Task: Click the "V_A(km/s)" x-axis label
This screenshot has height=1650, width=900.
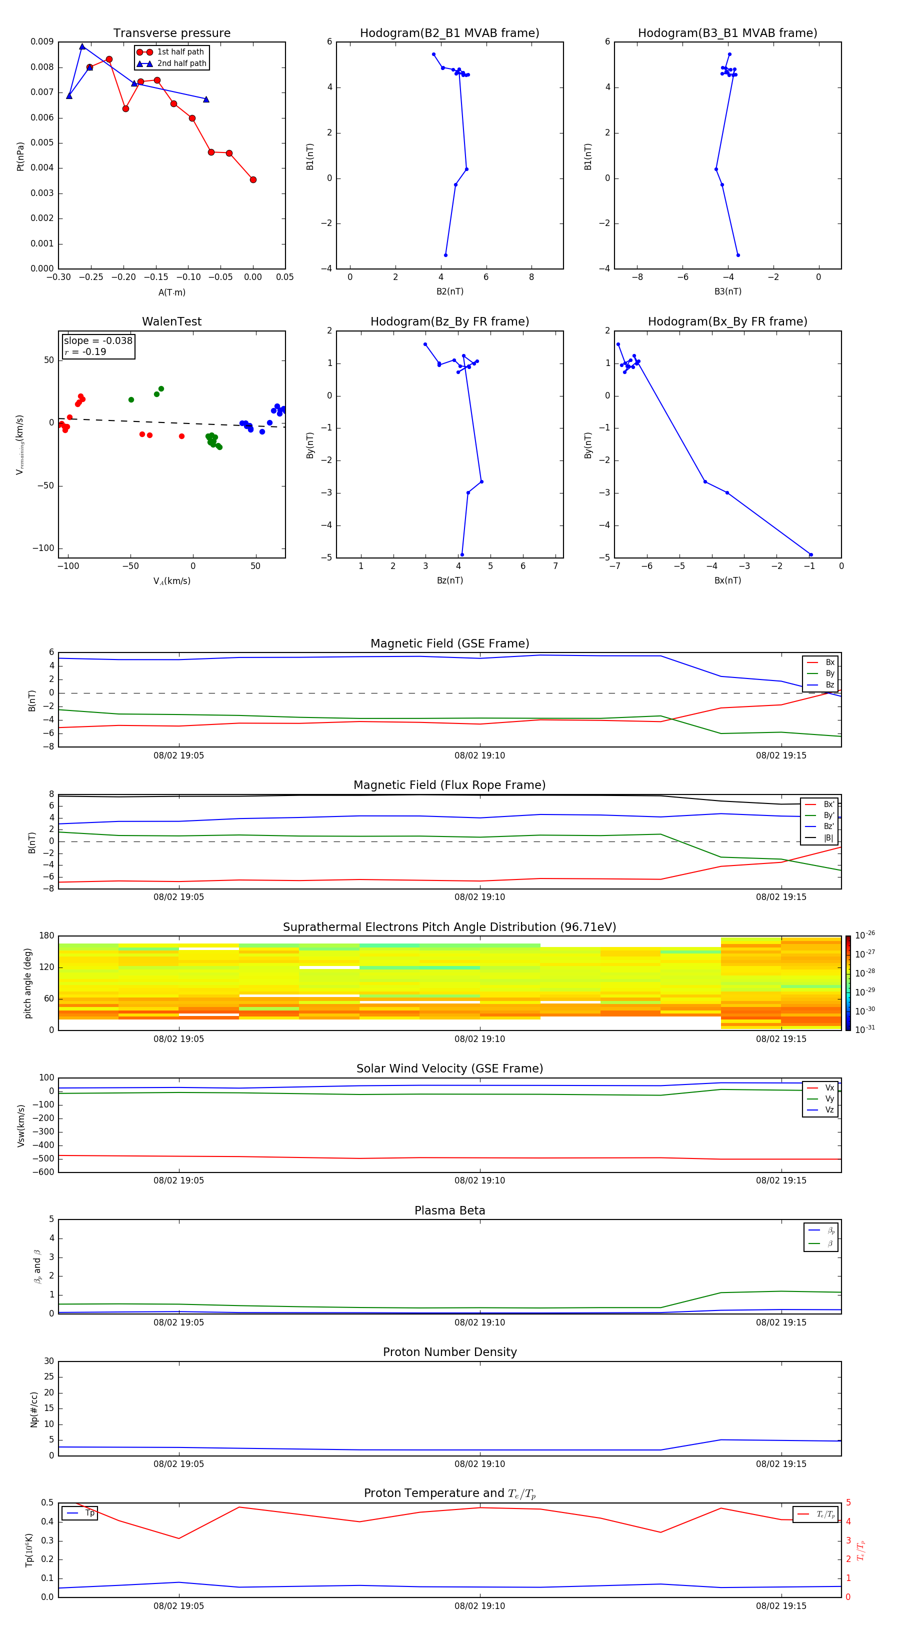Action: tap(171, 581)
